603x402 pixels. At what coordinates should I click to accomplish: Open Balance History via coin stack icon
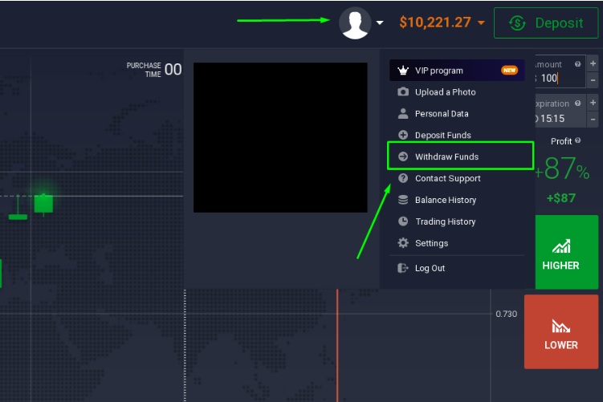click(x=403, y=200)
